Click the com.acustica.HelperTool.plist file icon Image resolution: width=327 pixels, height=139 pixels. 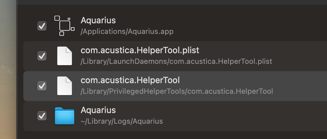[x=65, y=56]
